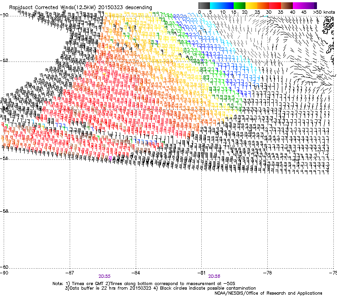Screen dimensions: 337x296
Task: Click the 'Data buffer is 22 hrs' note line
Action: [160, 288]
